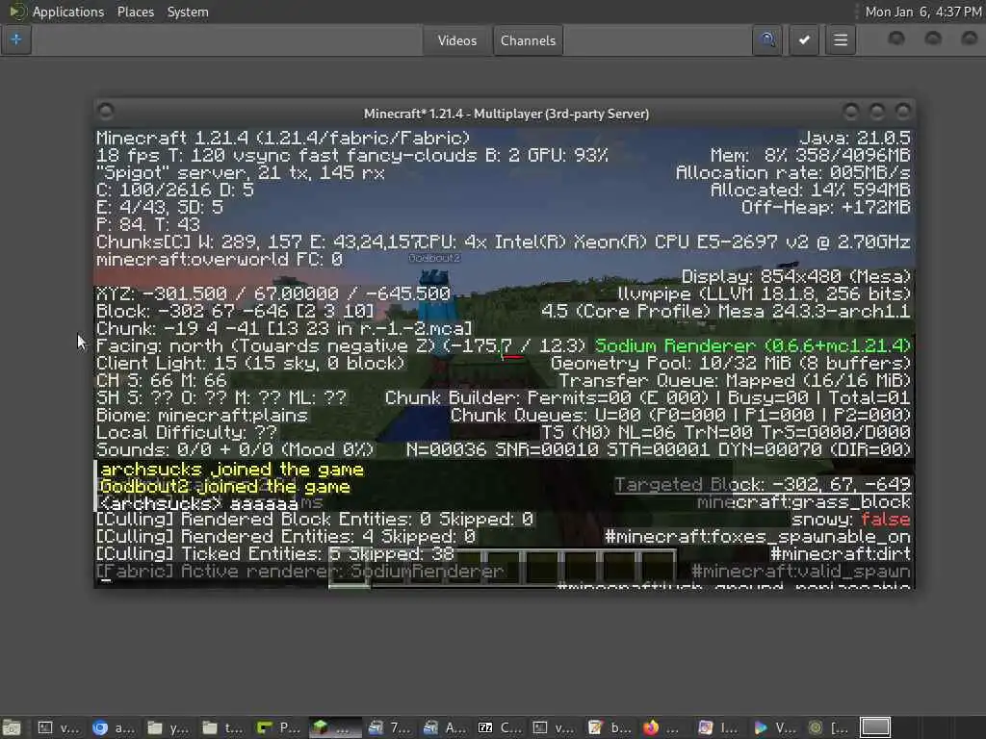Open the System menu
Viewport: 986px width, 739px height.
188,12
